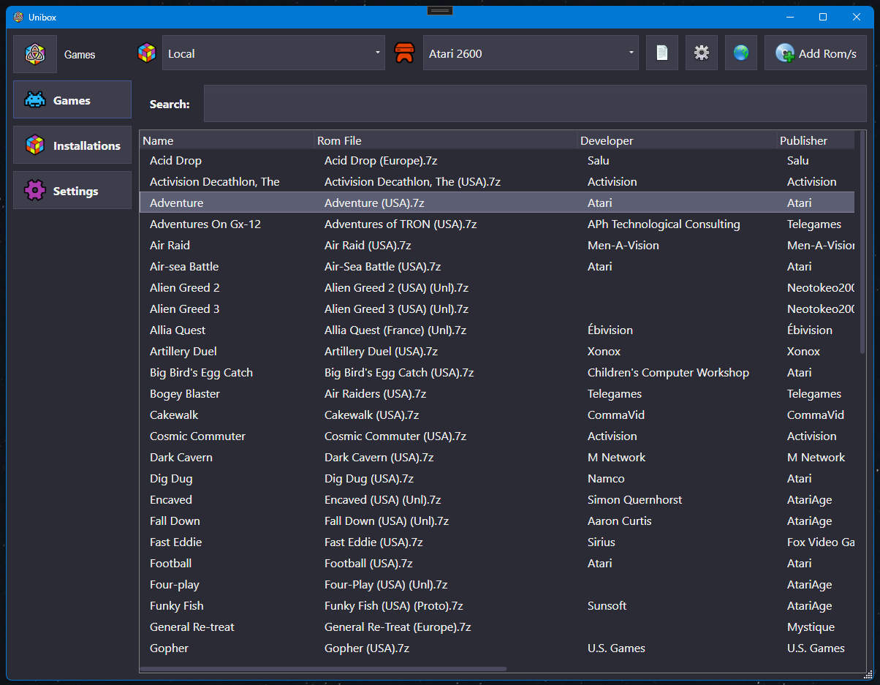Click Funky Fish (USA) (Proto).7z rom file

coord(393,605)
